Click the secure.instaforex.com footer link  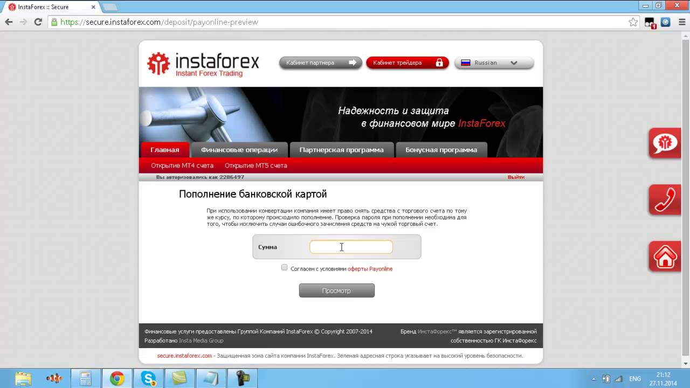coord(184,356)
